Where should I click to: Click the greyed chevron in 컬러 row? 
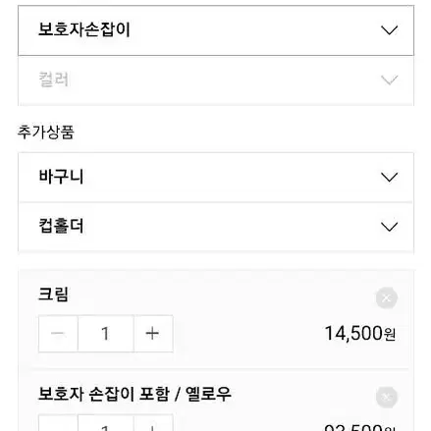389,81
